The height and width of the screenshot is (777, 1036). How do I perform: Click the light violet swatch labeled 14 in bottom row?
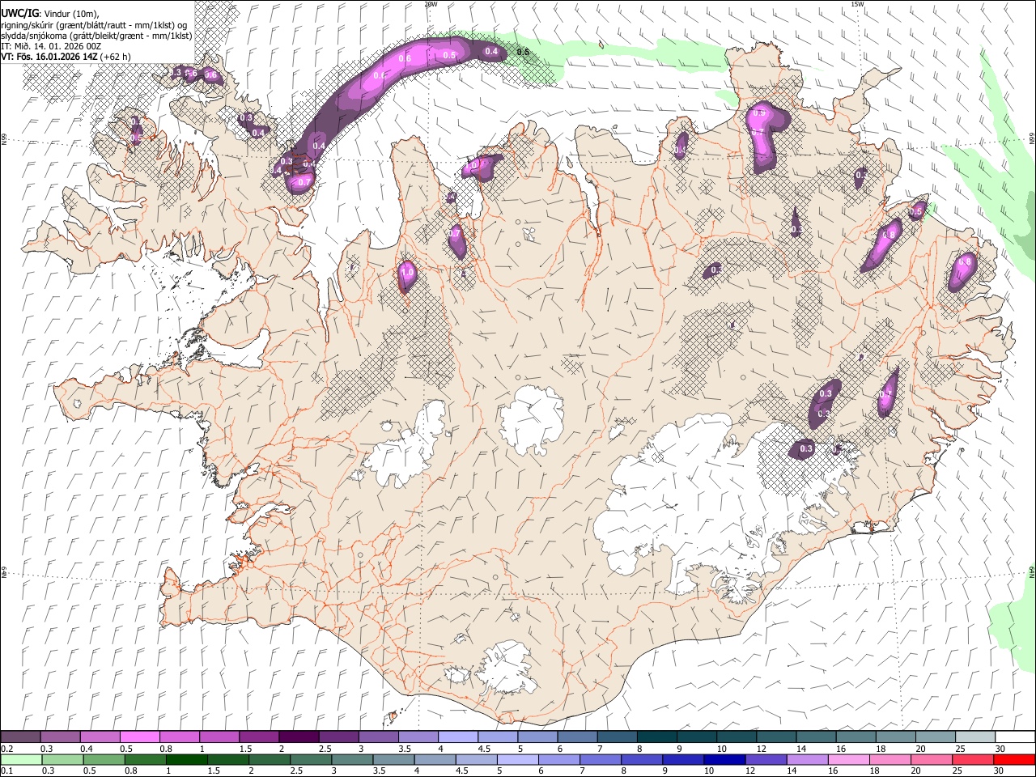807,759
